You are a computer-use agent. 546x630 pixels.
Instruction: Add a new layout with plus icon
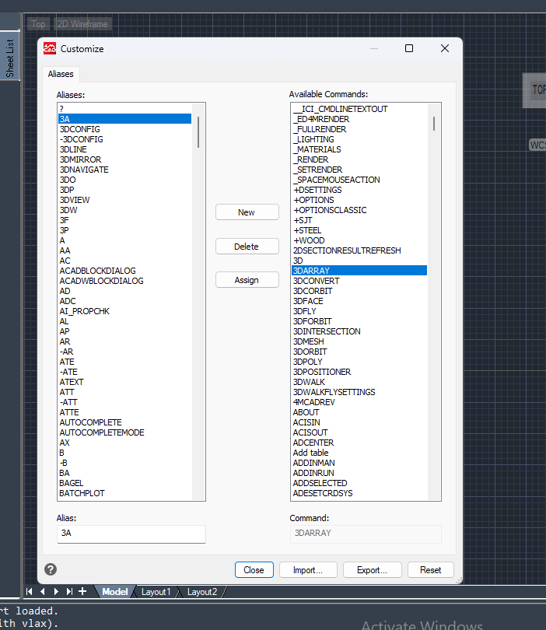pyautogui.click(x=82, y=592)
